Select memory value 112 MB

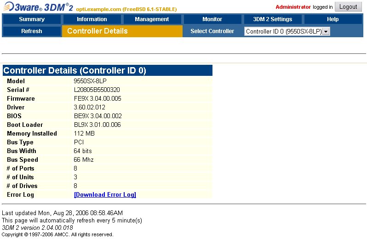[84, 134]
